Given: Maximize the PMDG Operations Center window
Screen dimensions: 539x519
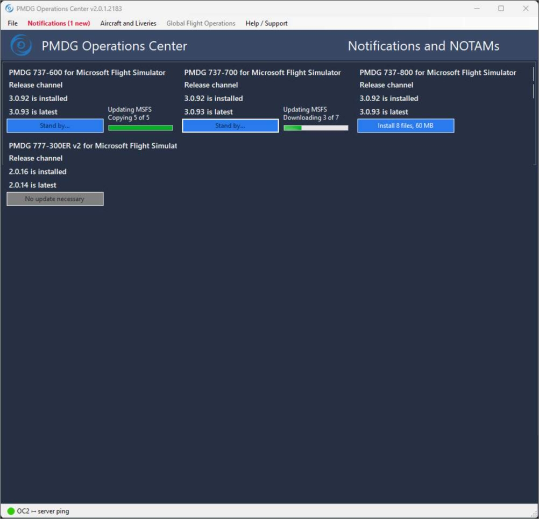Looking at the screenshot, I should (501, 9).
